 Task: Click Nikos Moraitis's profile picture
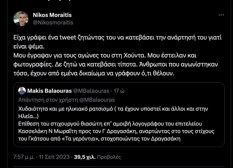pyautogui.click(x=21, y=19)
